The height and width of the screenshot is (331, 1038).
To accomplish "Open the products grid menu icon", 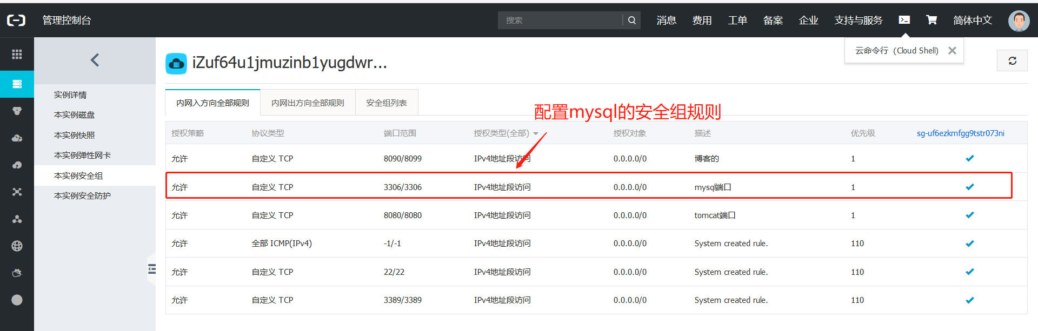I will click(17, 54).
